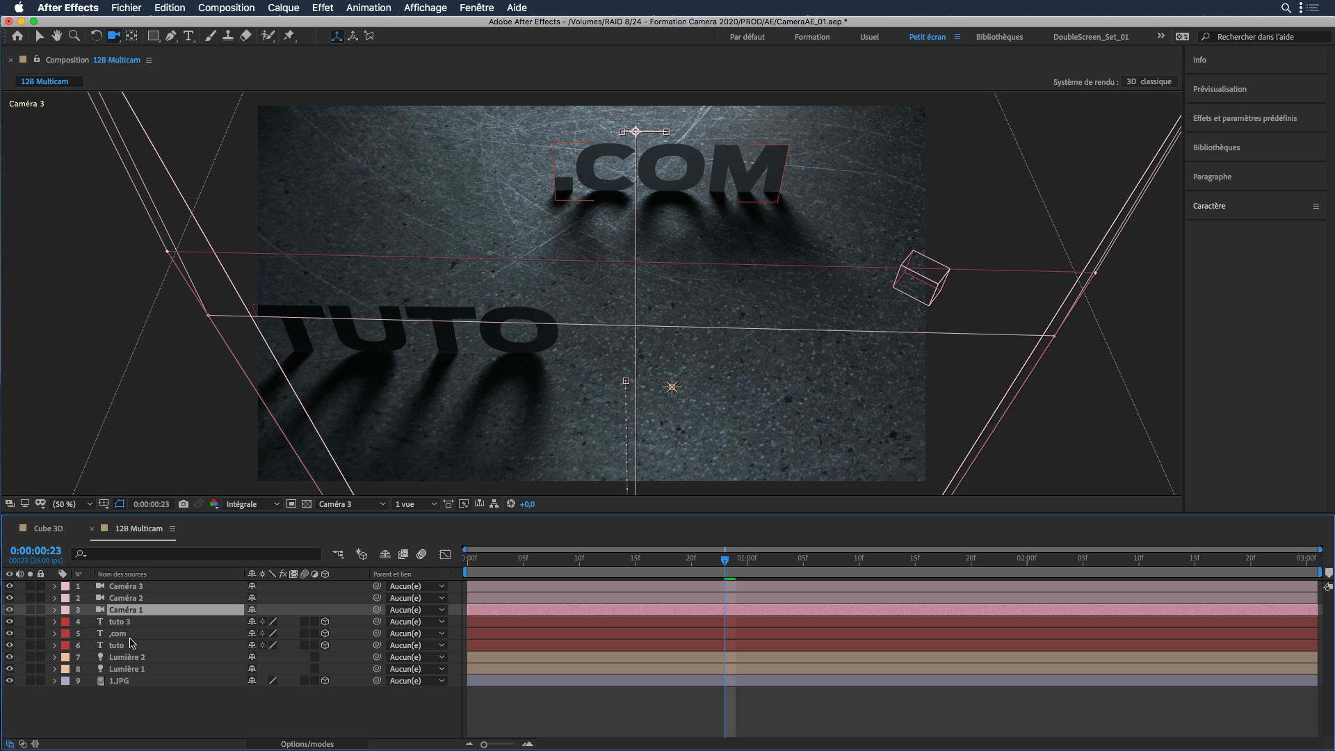Viewport: 1335px width, 751px height.
Task: Open the Caméra 3 view dropdown
Action: (351, 504)
